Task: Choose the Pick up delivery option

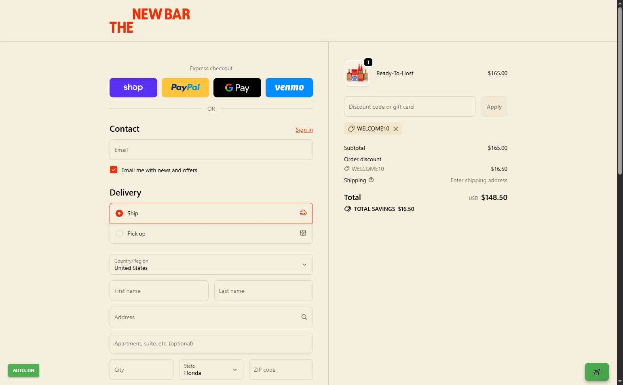Action: 119,234
